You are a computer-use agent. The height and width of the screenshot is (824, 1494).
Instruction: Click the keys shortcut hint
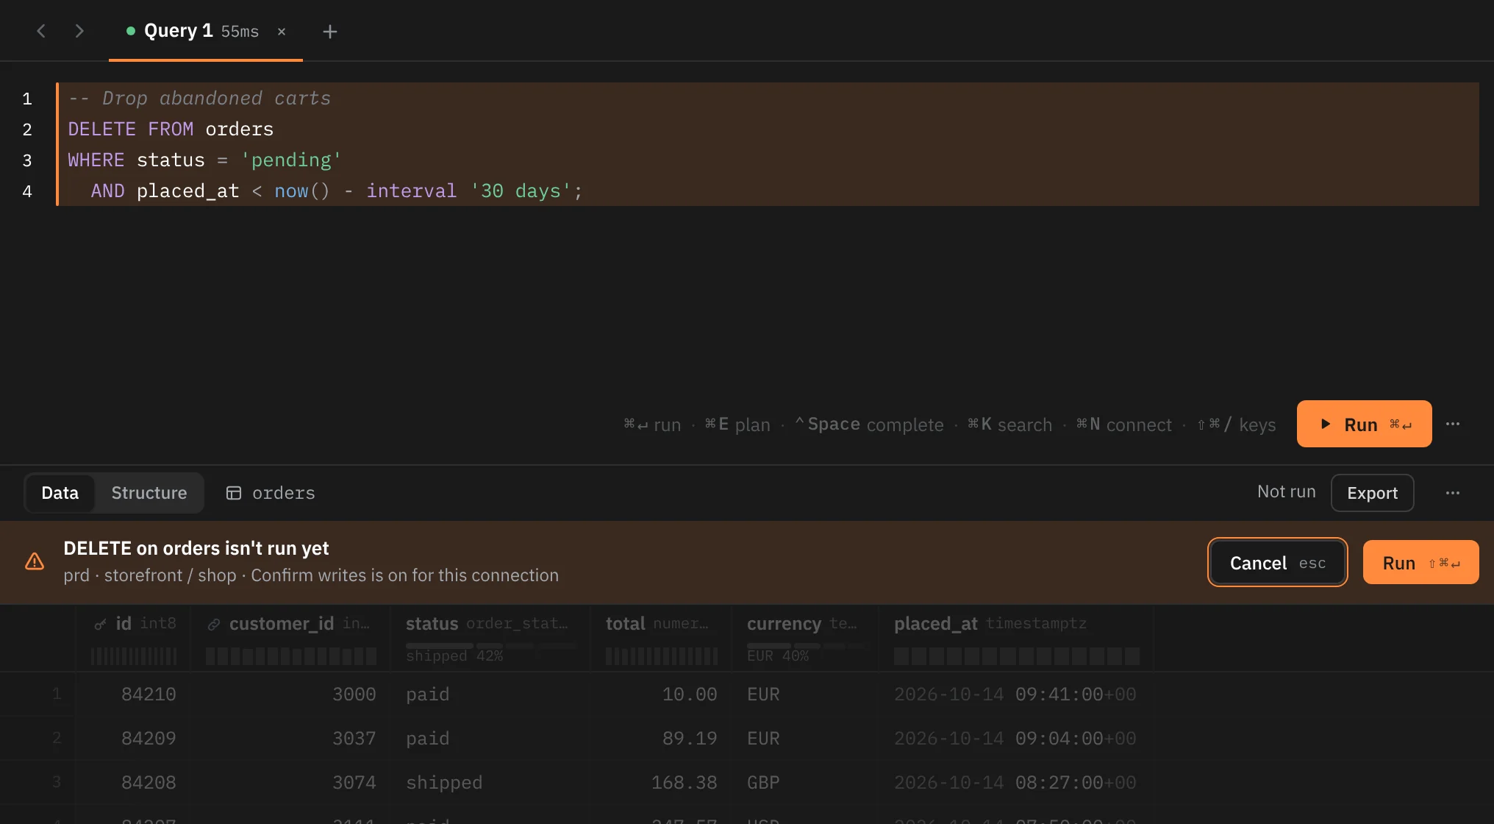(1236, 425)
